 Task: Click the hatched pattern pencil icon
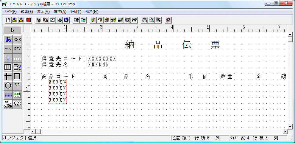coord(127,20)
